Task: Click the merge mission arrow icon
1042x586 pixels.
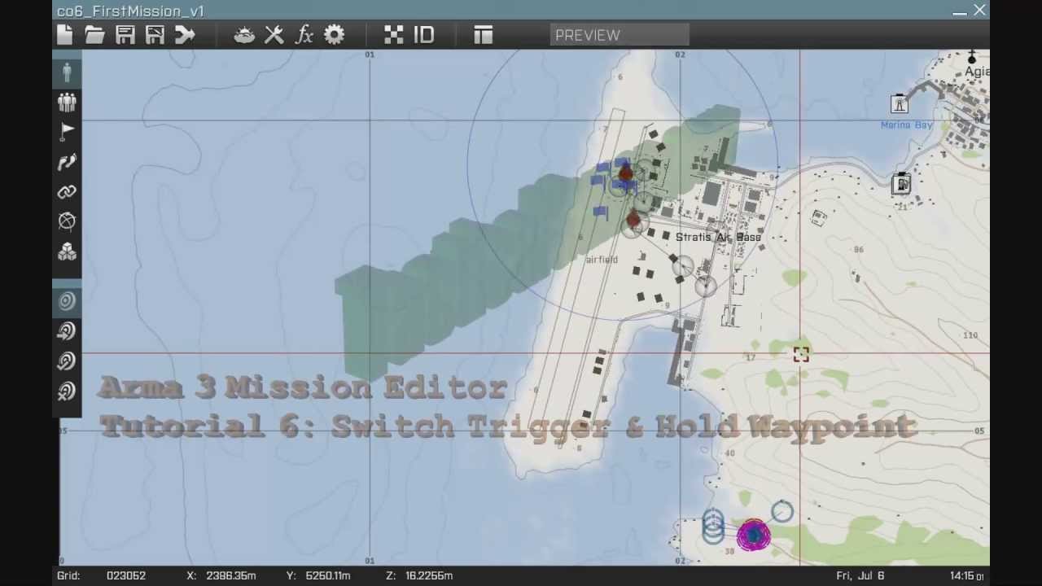Action: [x=185, y=35]
